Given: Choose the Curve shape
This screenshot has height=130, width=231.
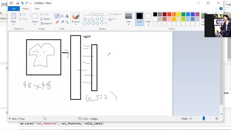Looking at the screenshot, I should click(x=89, y=15).
